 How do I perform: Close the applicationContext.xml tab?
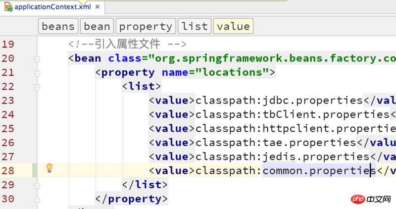pos(98,7)
